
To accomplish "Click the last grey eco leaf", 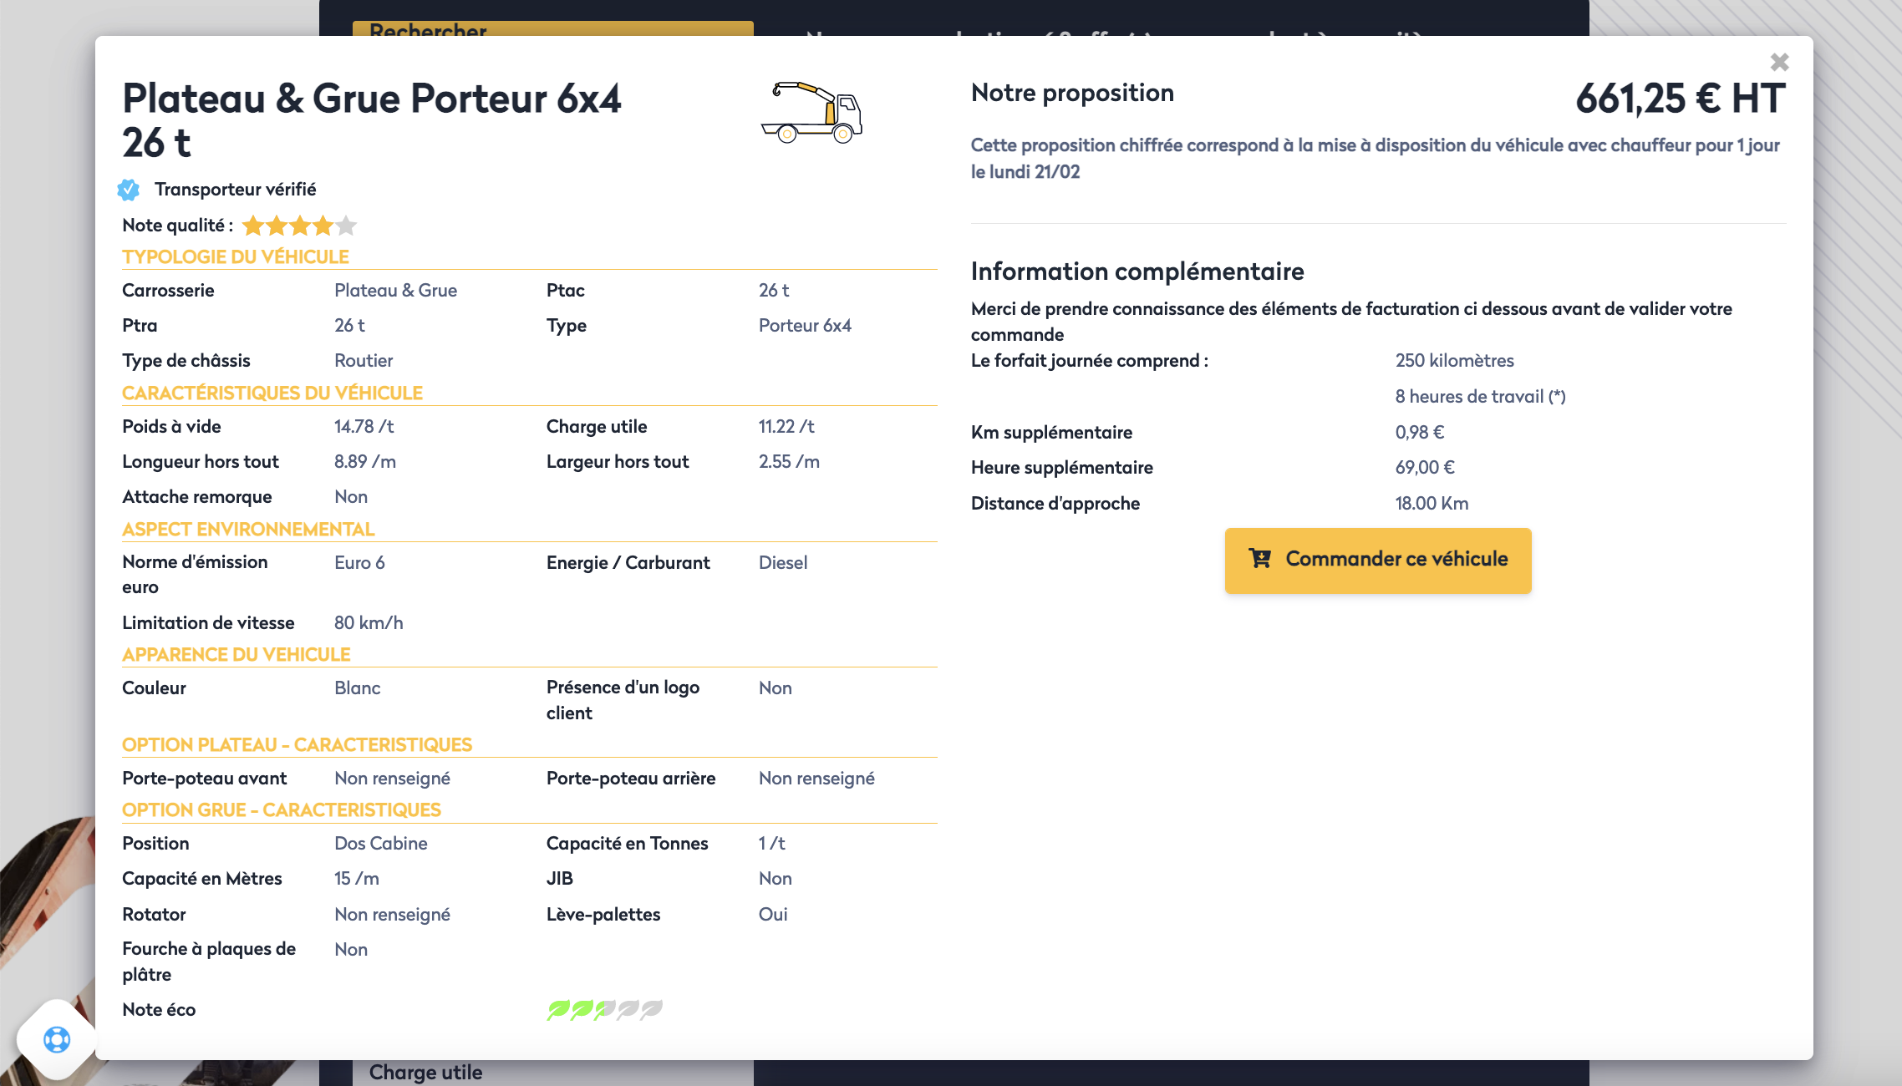I will [652, 1010].
